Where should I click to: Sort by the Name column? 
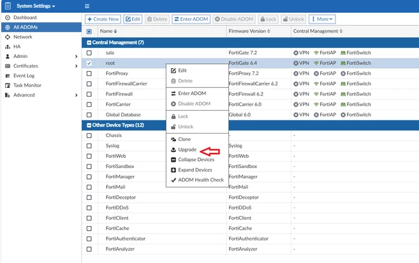108,31
